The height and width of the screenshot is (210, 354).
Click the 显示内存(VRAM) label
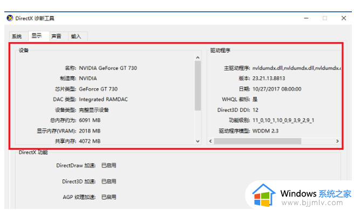pyautogui.click(x=57, y=131)
